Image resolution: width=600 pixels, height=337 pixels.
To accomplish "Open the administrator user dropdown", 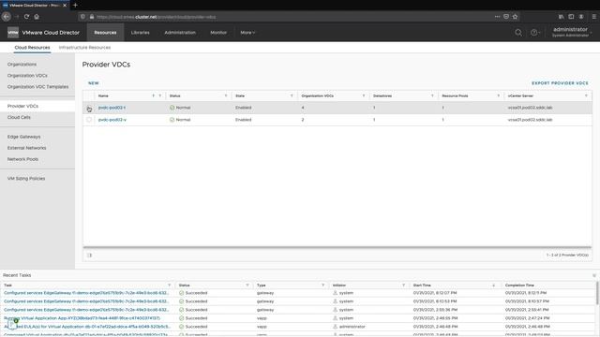I will 571,32.
